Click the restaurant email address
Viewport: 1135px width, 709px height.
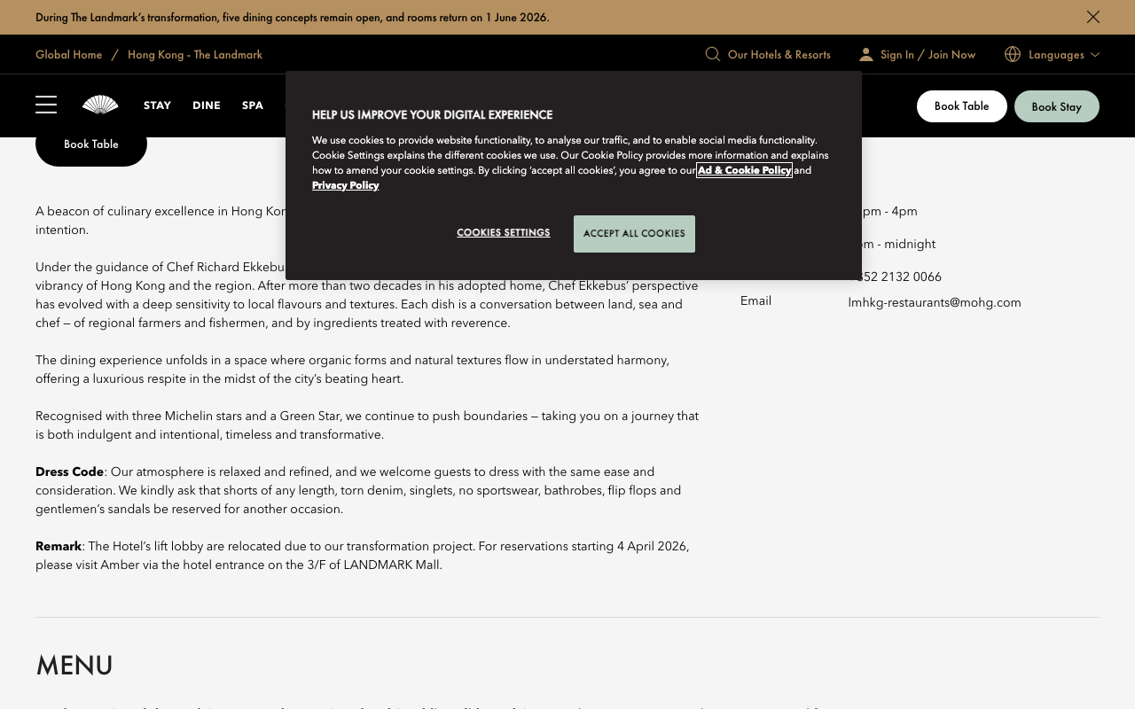click(x=935, y=302)
